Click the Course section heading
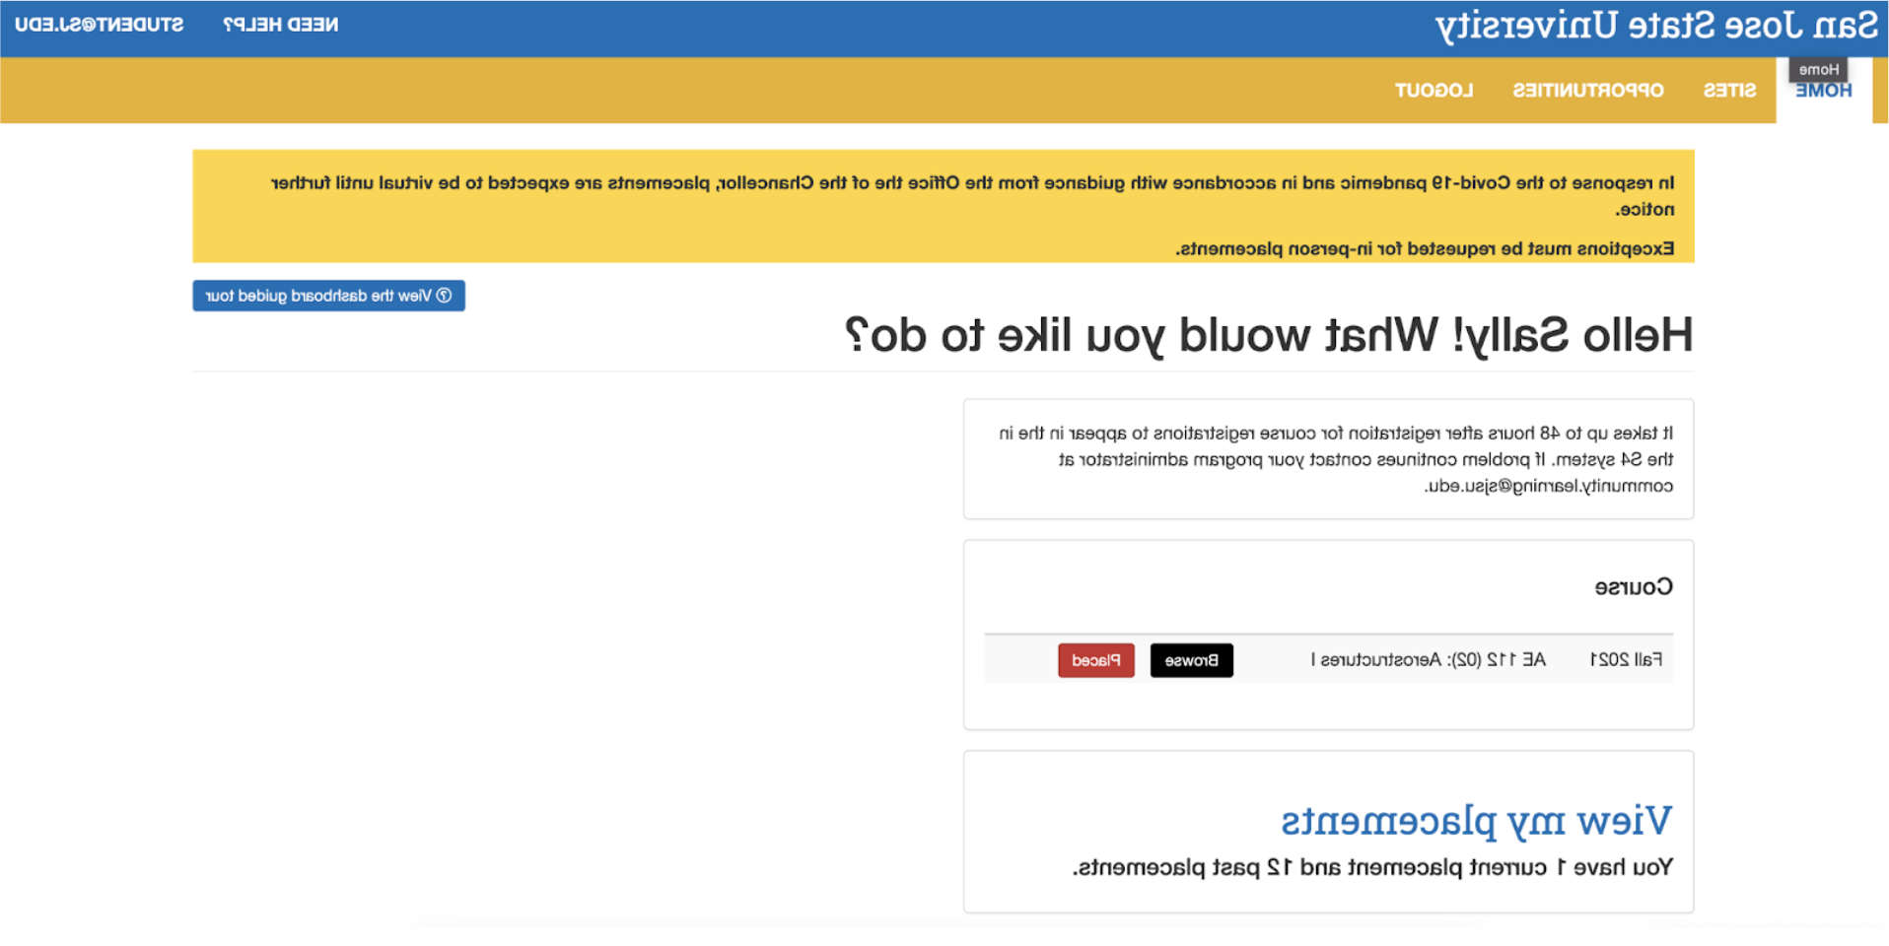Screen dimensions: 1889x946 1634,587
